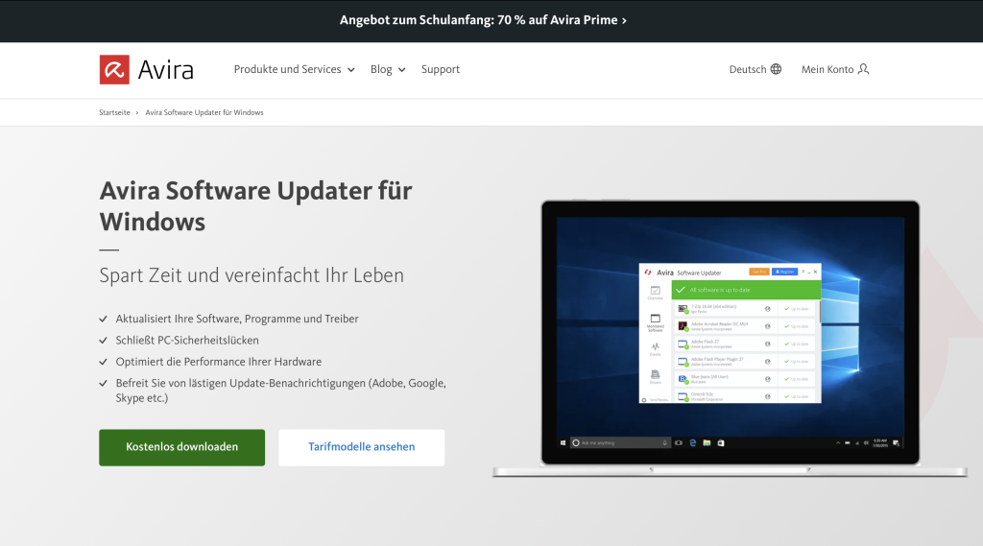Open the Avira Prime Schulanfang offer banner
Viewport: 983px width, 546px height.
point(483,20)
